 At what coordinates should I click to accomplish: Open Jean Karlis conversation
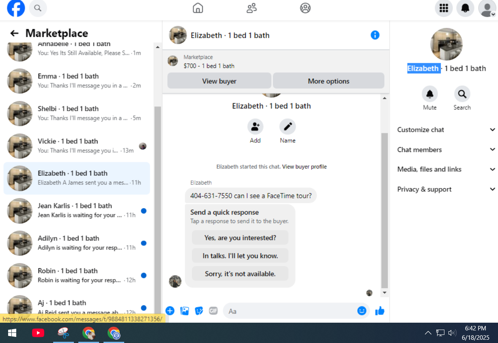(77, 211)
